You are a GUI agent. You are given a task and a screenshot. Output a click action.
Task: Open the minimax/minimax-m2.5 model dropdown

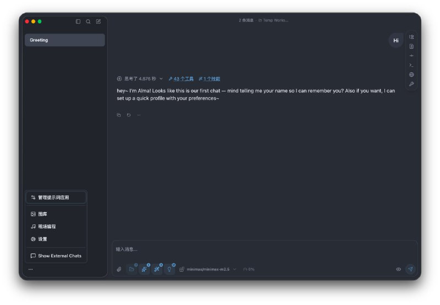point(211,269)
